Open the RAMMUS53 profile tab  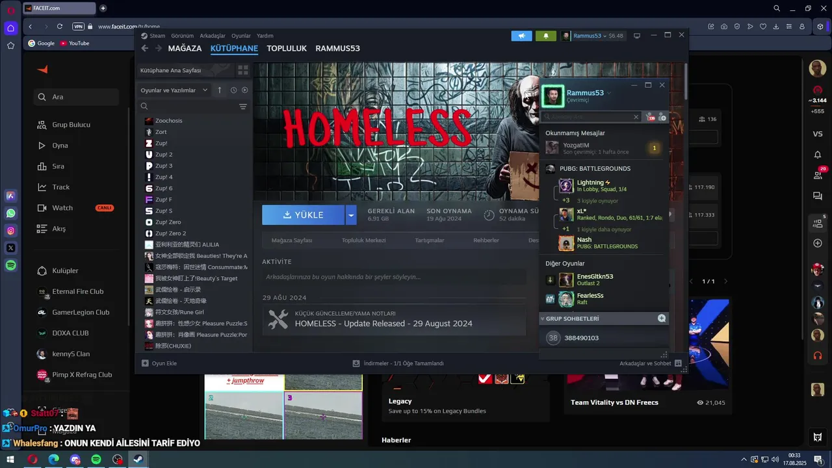[x=337, y=49]
